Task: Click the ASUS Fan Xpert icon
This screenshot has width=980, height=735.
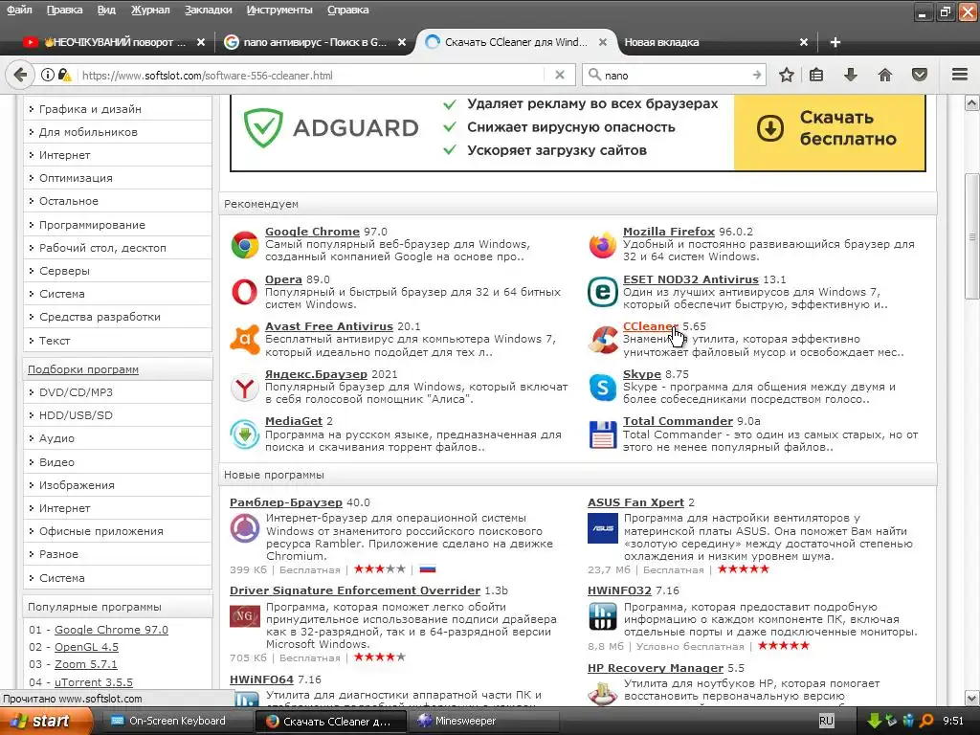Action: [603, 528]
